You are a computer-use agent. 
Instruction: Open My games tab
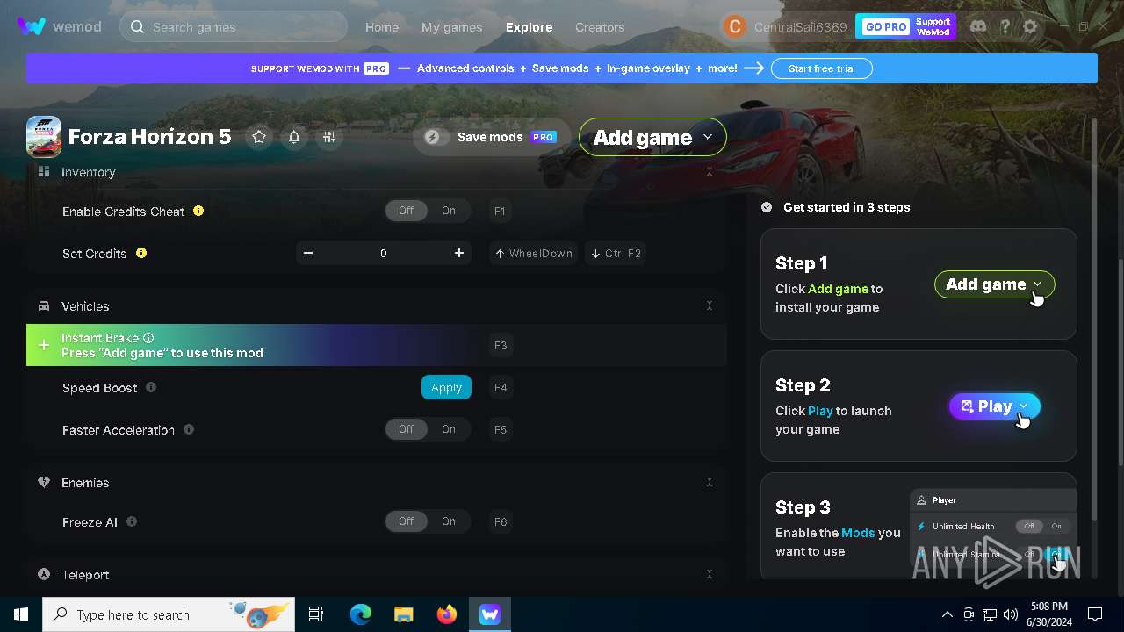point(451,27)
